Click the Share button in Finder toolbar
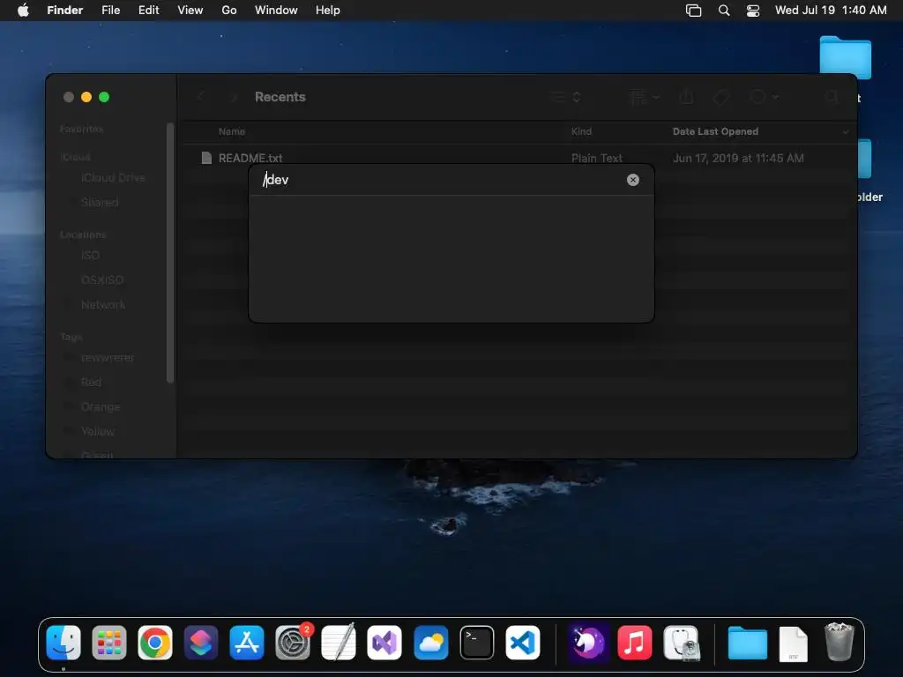 coord(686,97)
